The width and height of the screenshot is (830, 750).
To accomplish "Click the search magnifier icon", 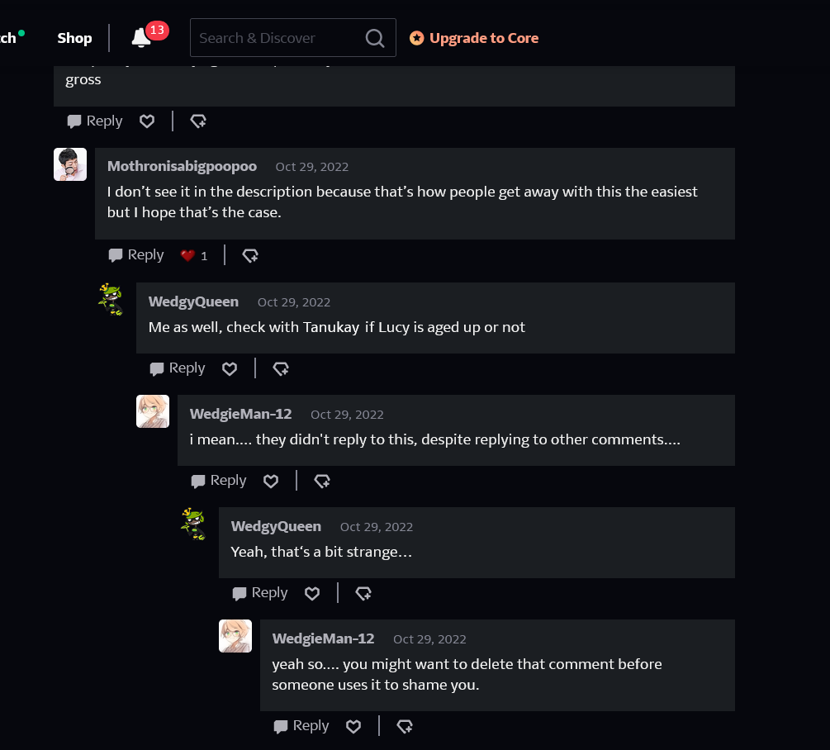I will tap(375, 38).
